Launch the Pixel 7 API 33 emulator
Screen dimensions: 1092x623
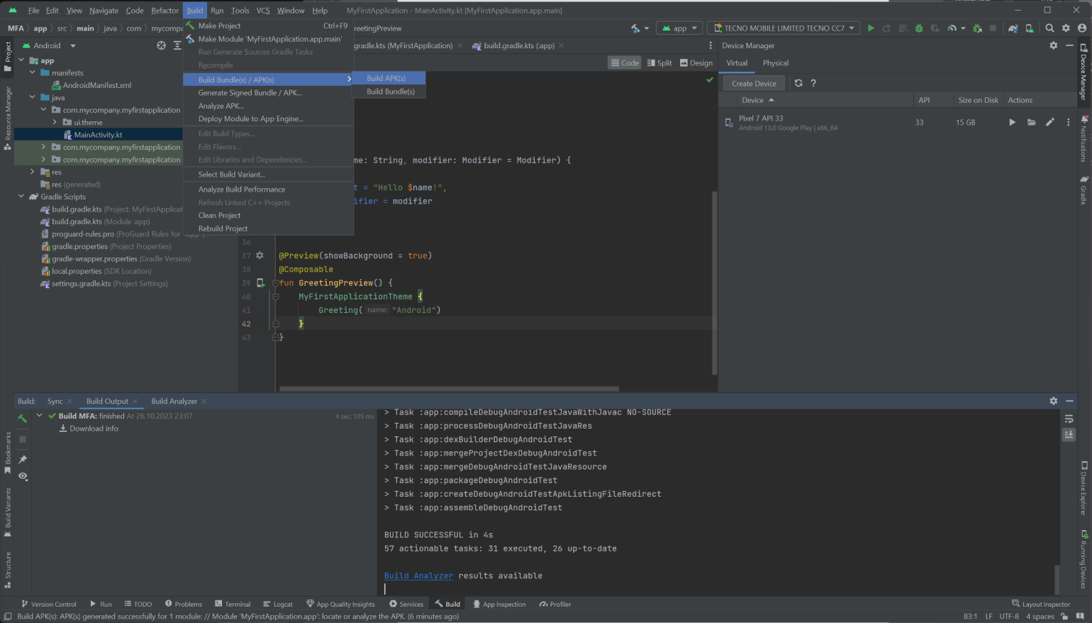1012,123
